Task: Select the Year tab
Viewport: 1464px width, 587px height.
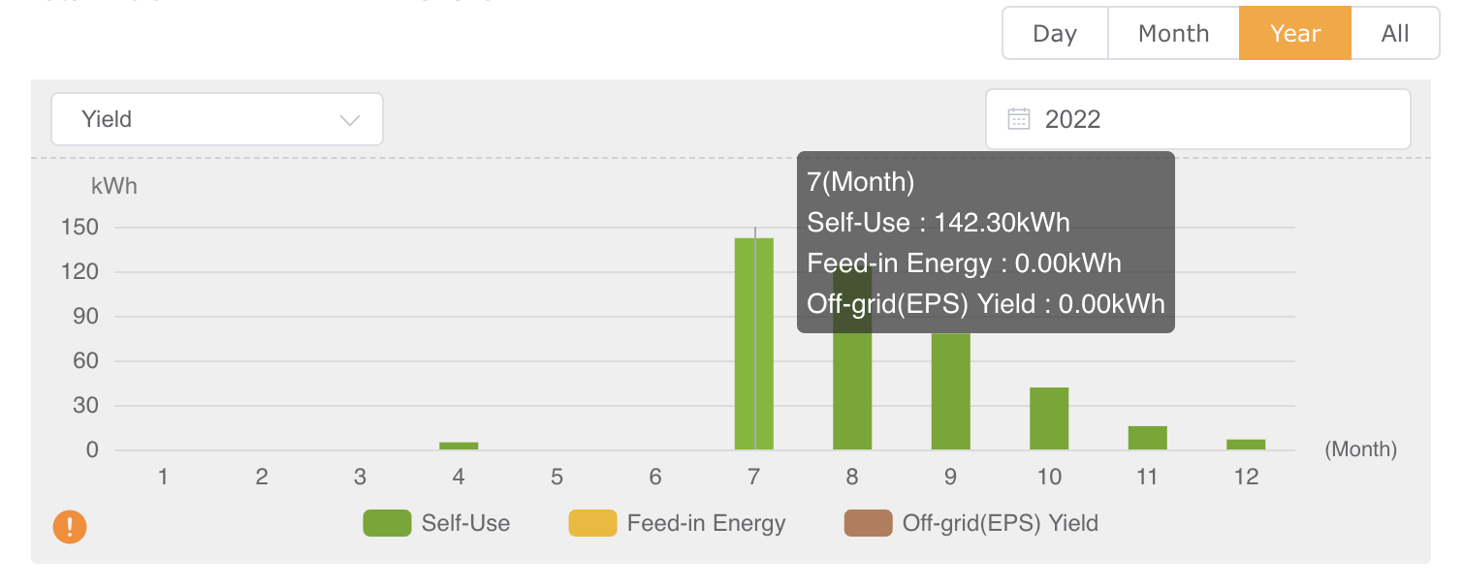Action: click(x=1294, y=34)
